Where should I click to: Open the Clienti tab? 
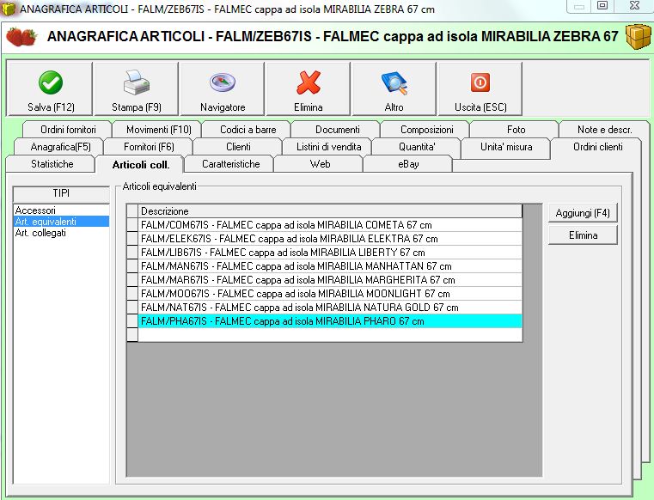(238, 147)
